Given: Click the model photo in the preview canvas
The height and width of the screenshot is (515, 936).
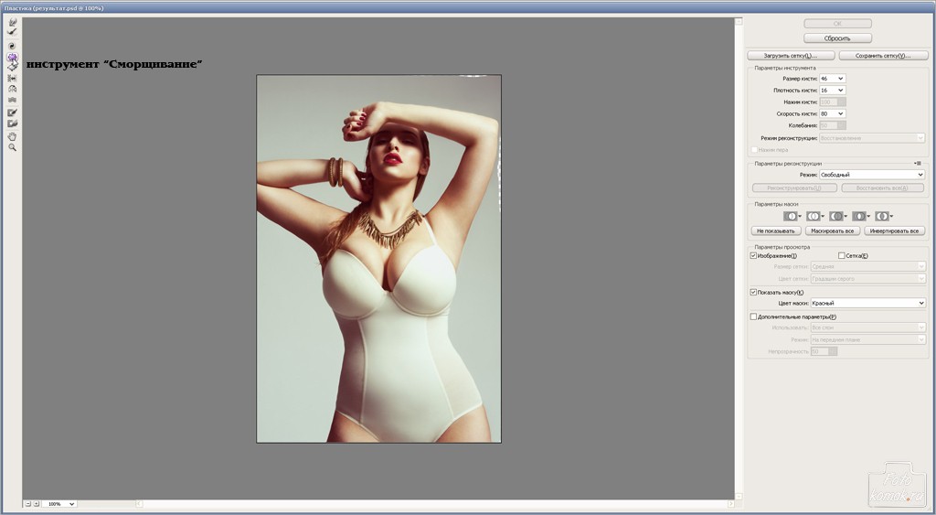Looking at the screenshot, I should 379,259.
